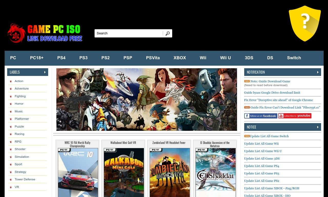The width and height of the screenshot is (328, 197).
Task: Select the Horror label link
Action: point(19,104)
